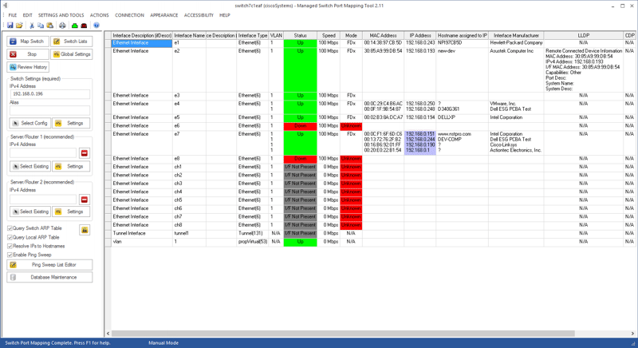The height and width of the screenshot is (348, 638).
Task: Open the APPEARANCE menu
Action: tap(164, 15)
